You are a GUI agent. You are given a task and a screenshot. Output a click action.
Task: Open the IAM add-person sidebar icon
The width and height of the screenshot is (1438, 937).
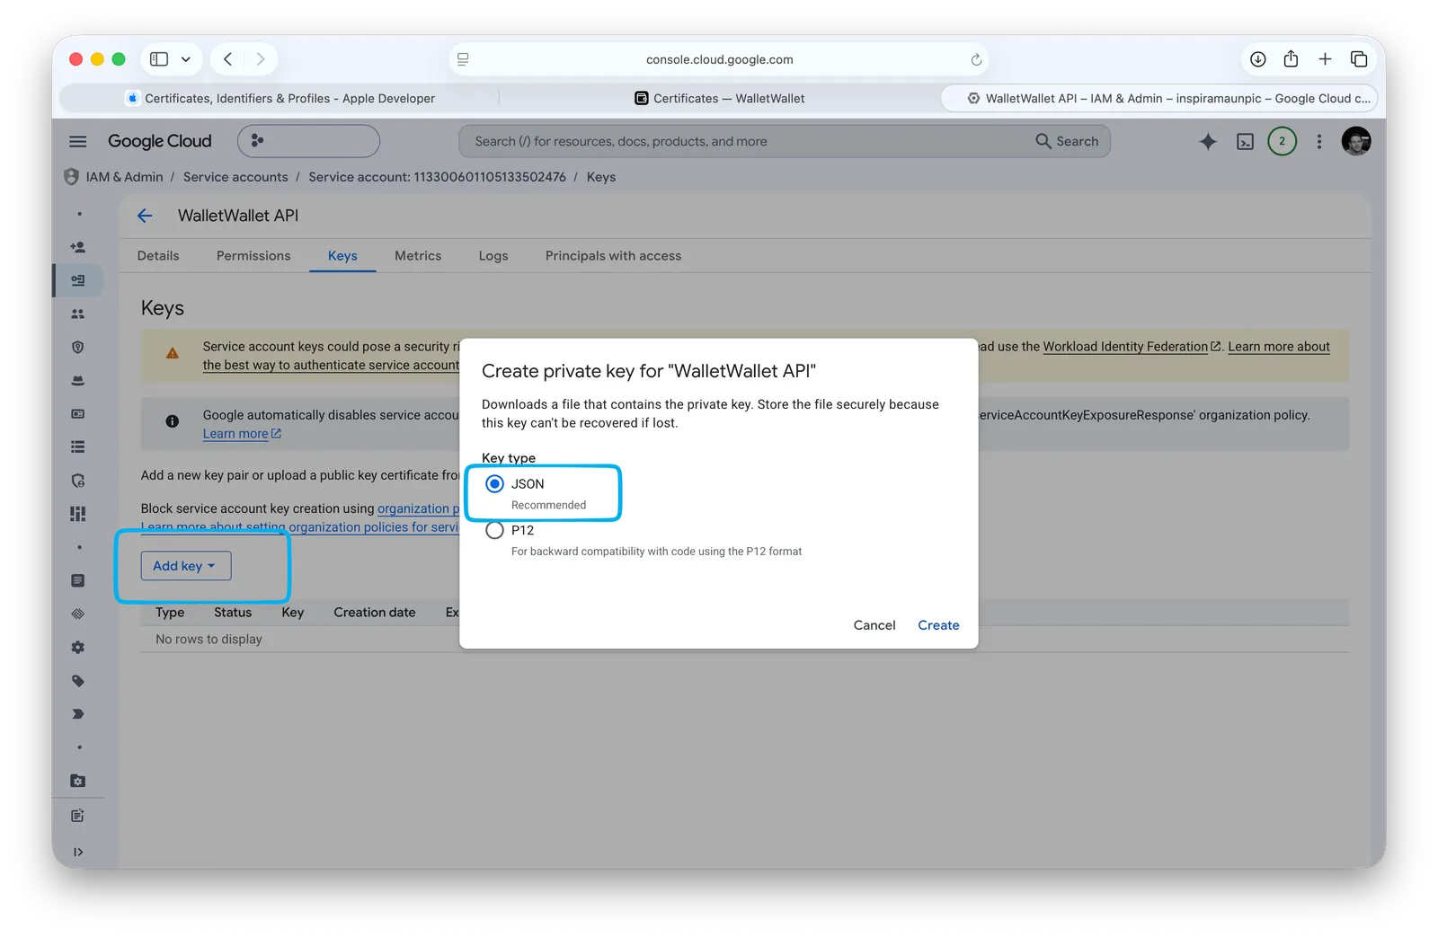78,247
